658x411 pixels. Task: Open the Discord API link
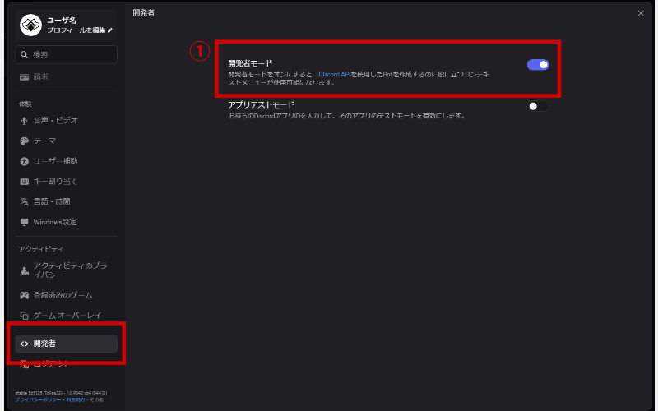pyautogui.click(x=335, y=74)
